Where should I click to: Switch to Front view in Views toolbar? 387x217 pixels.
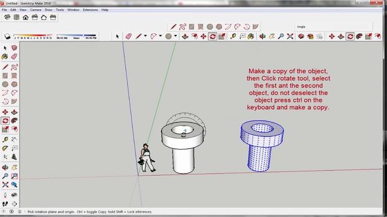25,17
